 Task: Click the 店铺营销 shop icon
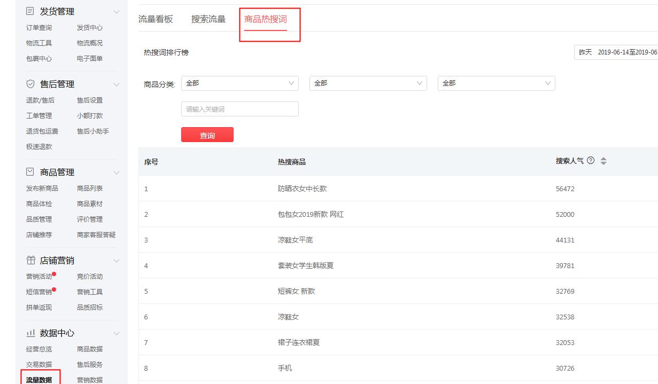click(x=30, y=260)
